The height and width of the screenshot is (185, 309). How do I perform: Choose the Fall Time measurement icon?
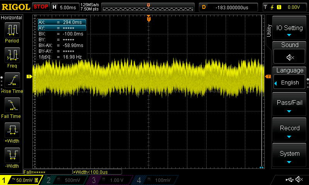12,105
